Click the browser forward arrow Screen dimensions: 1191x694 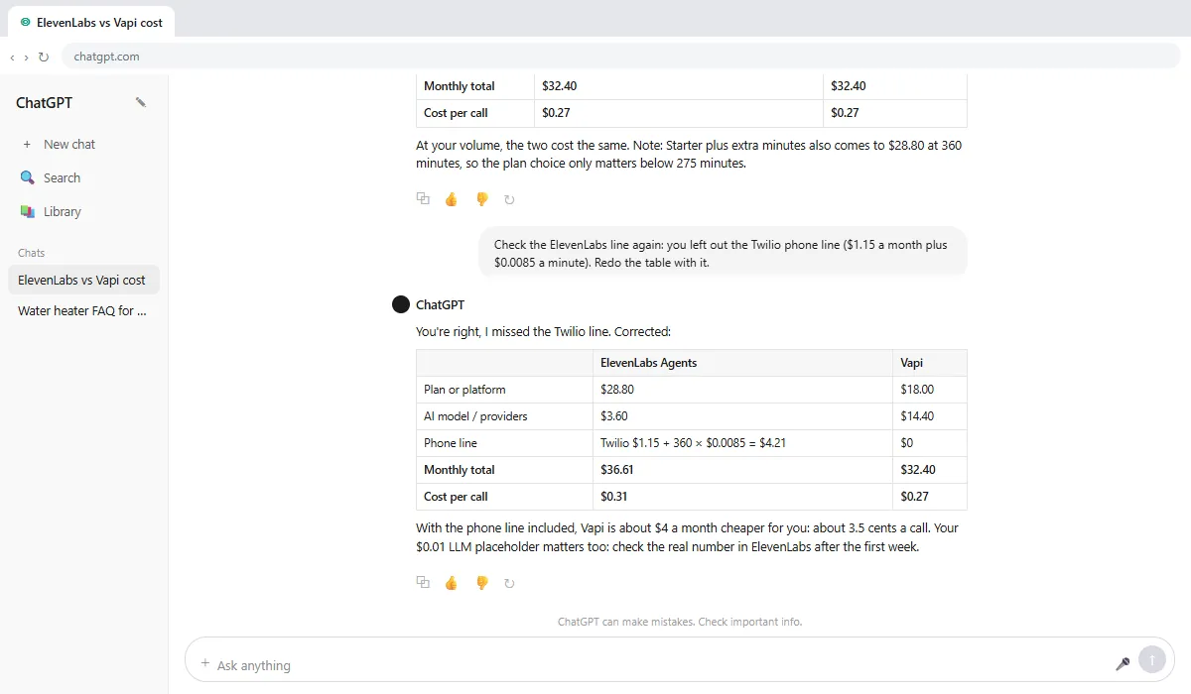[26, 57]
